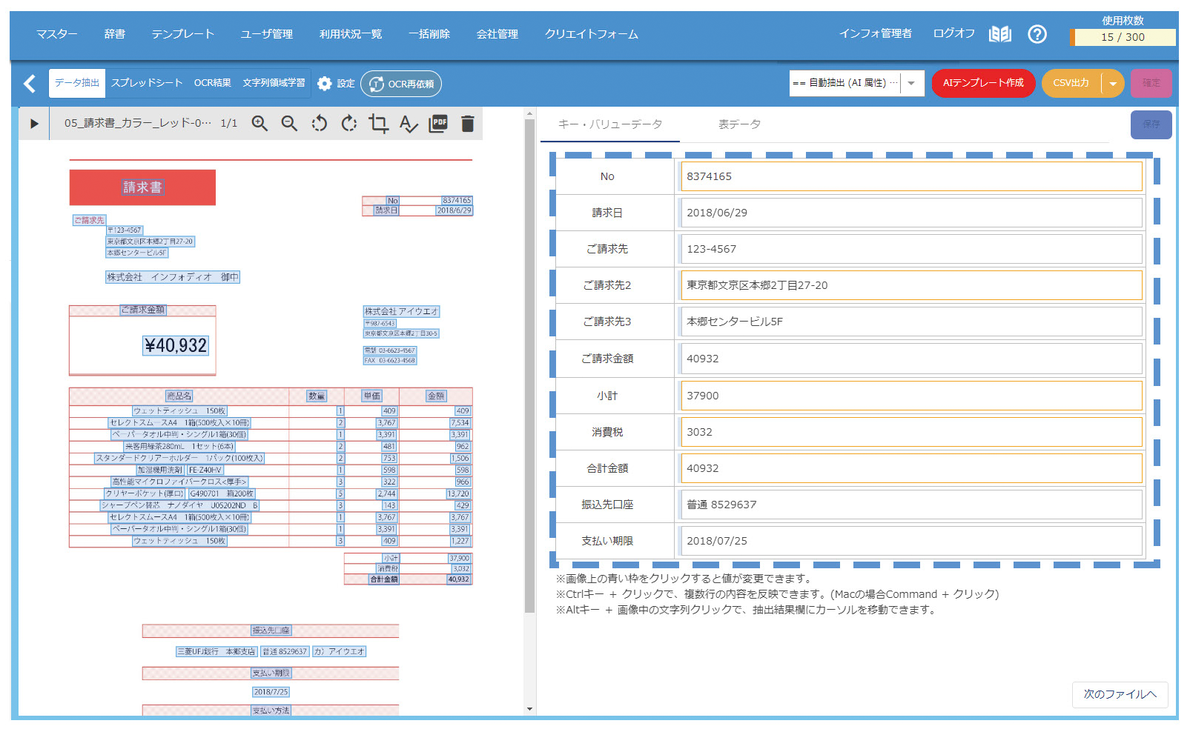Open the 辞書 menu
This screenshot has height=732, width=1190.
(115, 34)
